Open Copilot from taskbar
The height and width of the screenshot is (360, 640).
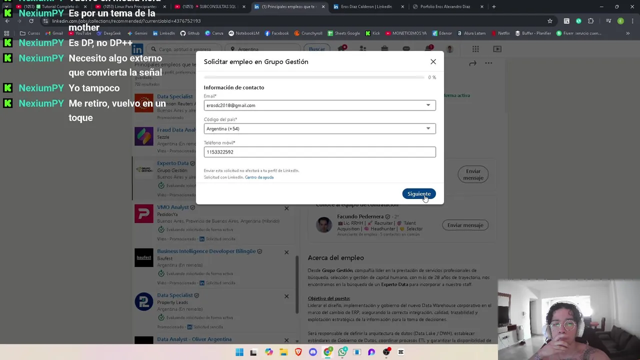click(269, 352)
